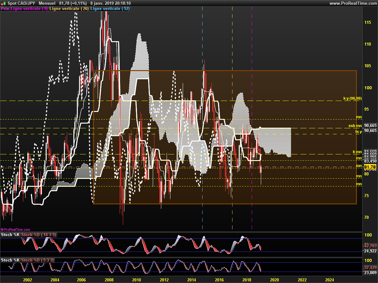Click Stoch %K label in lower stochastic panel

[x=10, y=260]
